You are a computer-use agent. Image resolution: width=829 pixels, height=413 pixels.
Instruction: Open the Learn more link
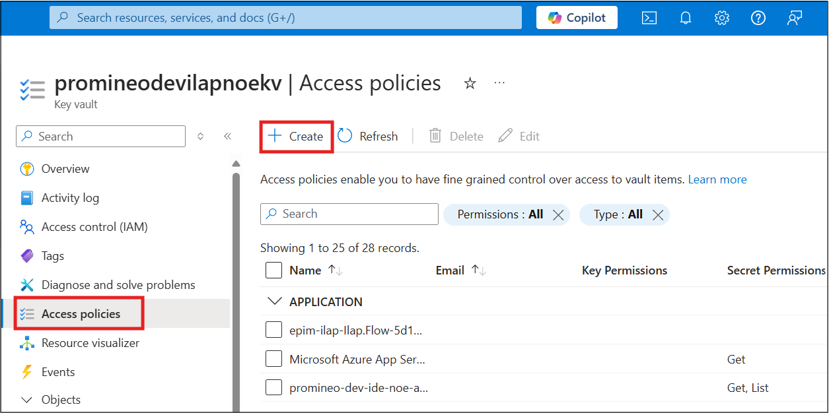717,179
